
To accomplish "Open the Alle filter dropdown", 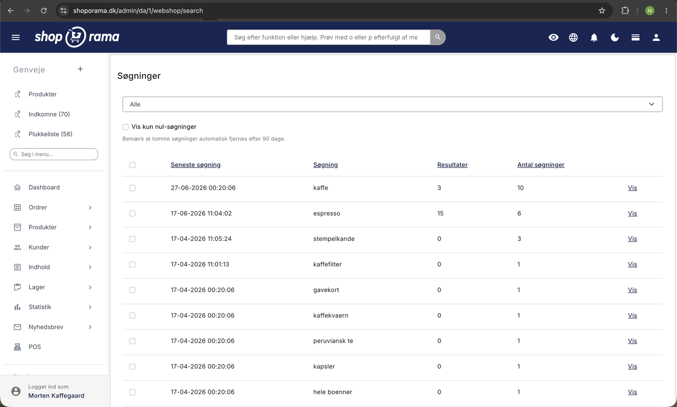I will click(x=392, y=104).
